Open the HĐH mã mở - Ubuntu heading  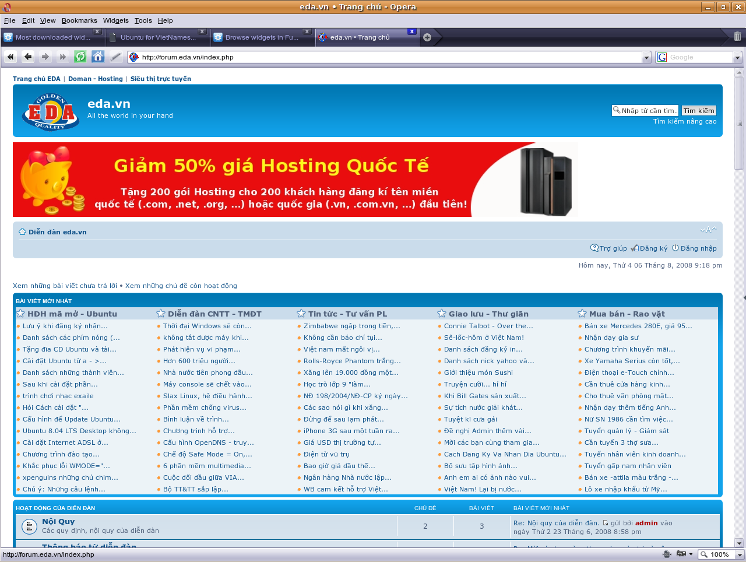[x=72, y=314]
